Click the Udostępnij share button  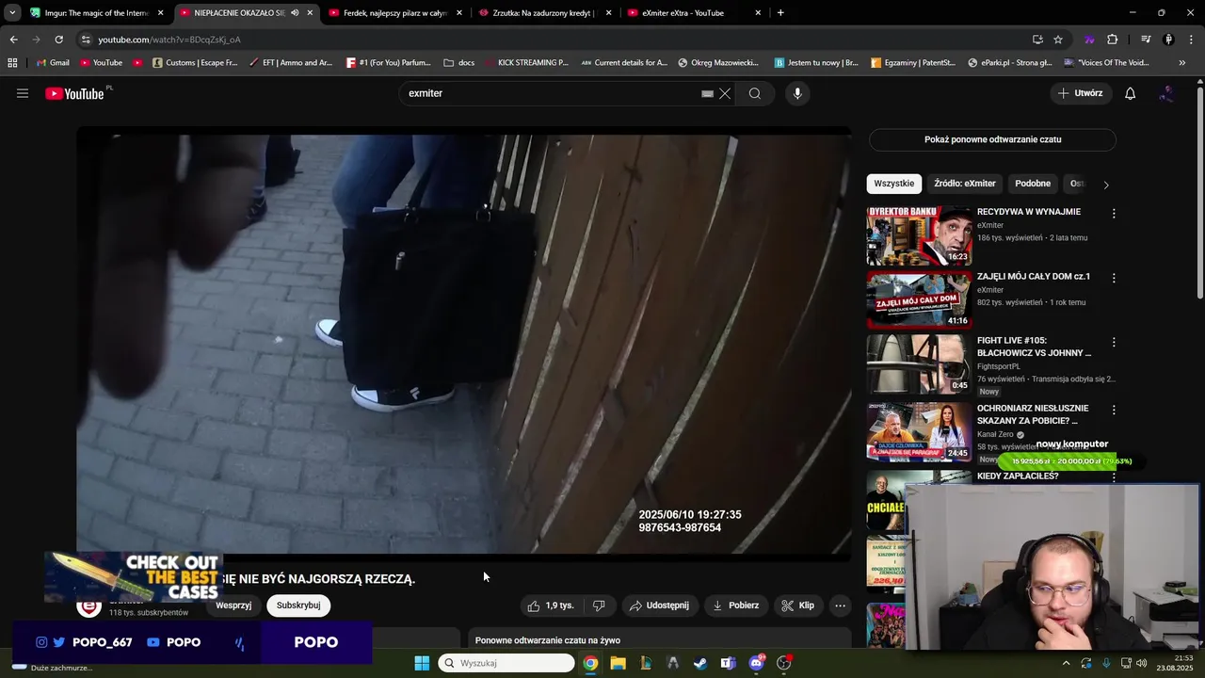pos(659,605)
